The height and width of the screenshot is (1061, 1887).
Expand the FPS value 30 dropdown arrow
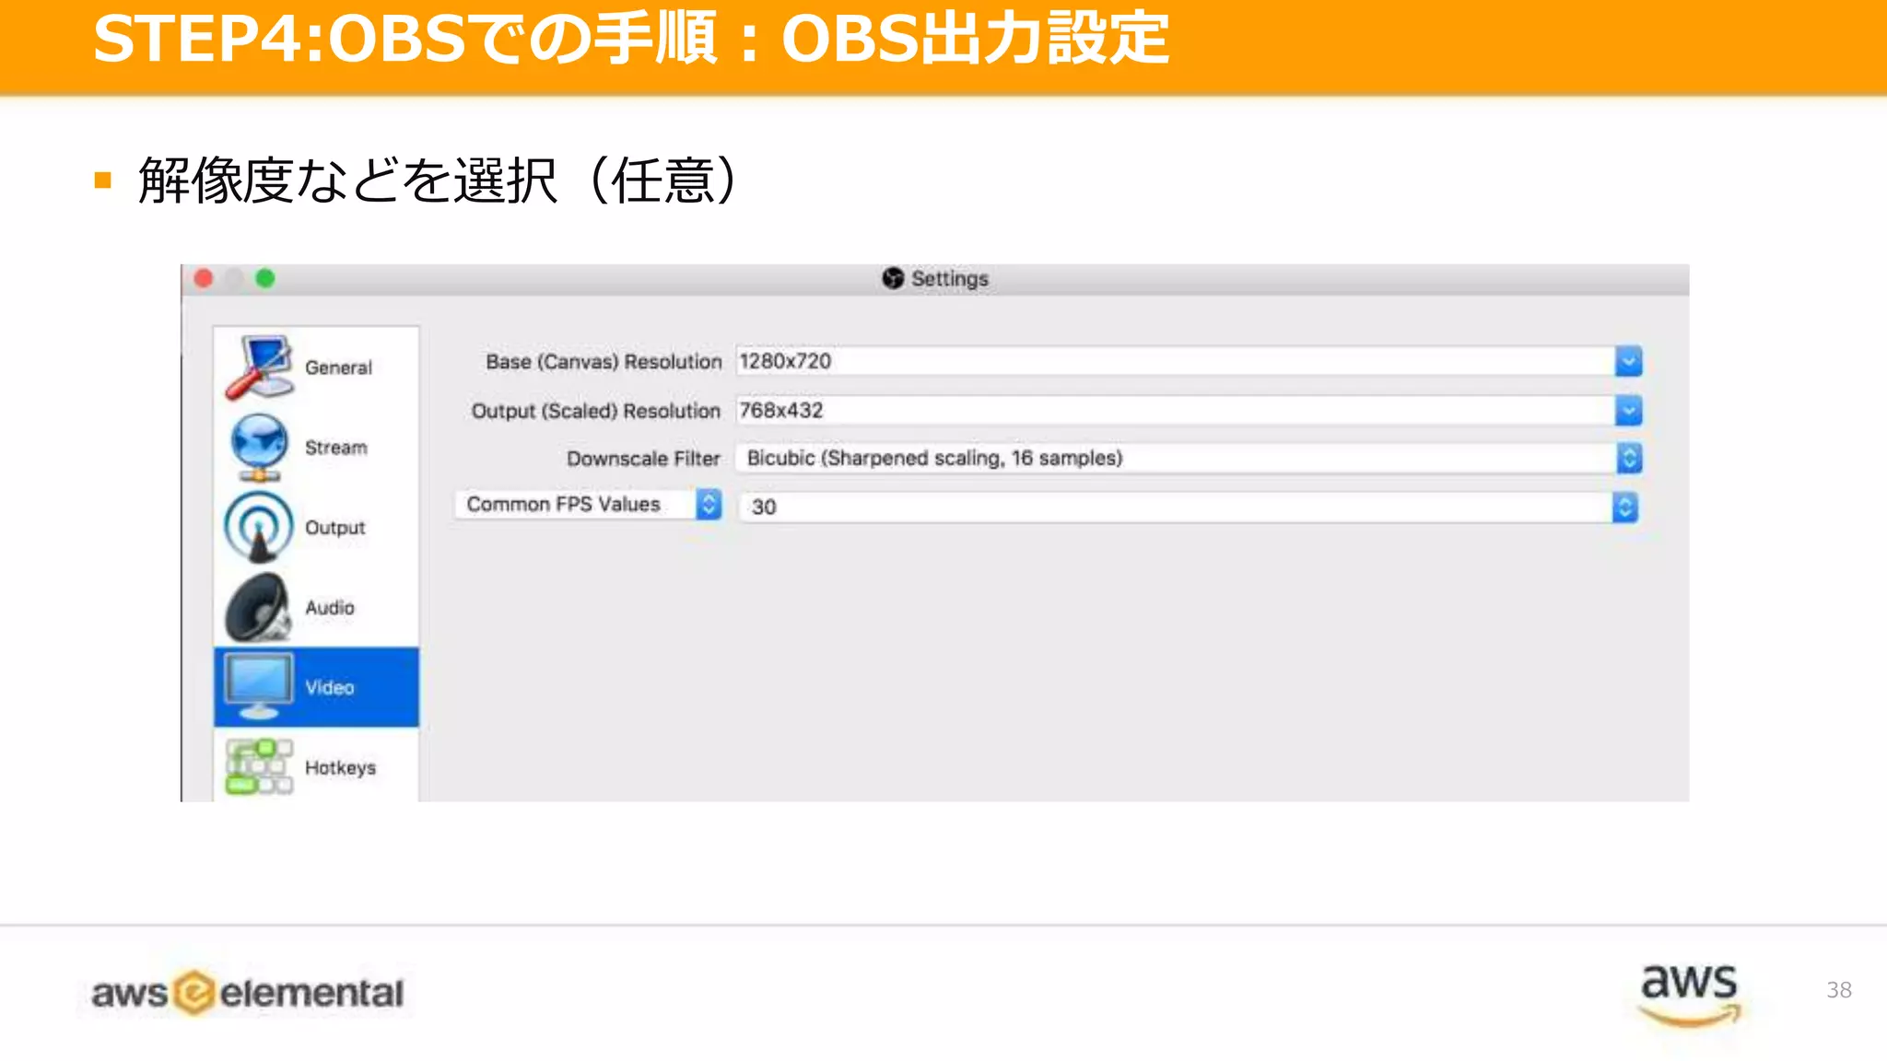(1625, 507)
